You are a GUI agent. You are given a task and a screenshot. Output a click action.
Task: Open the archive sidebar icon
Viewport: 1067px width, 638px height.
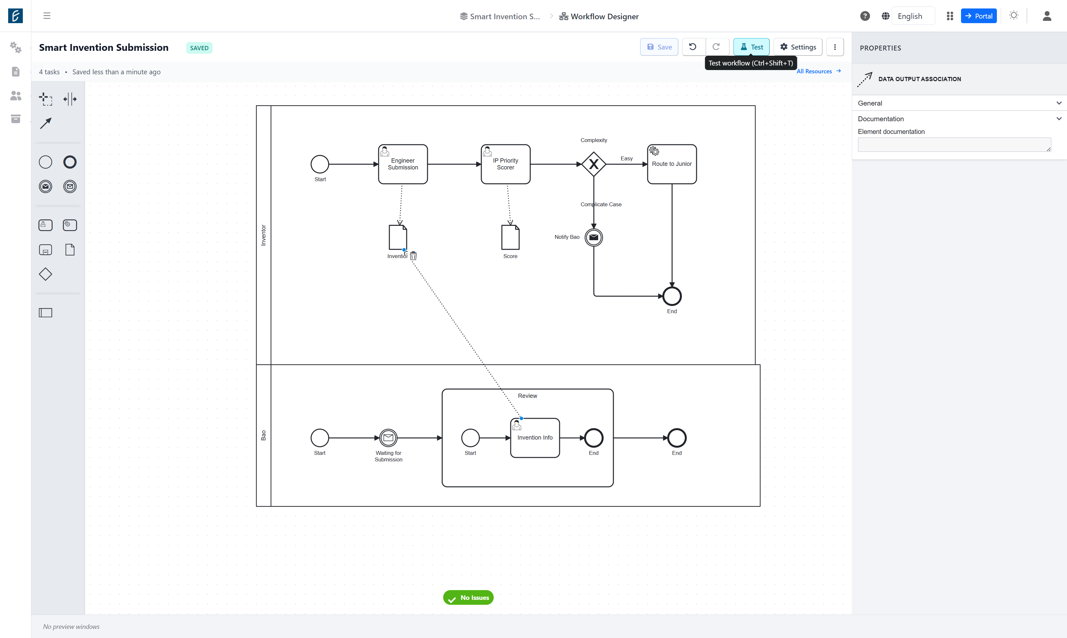tap(15, 119)
